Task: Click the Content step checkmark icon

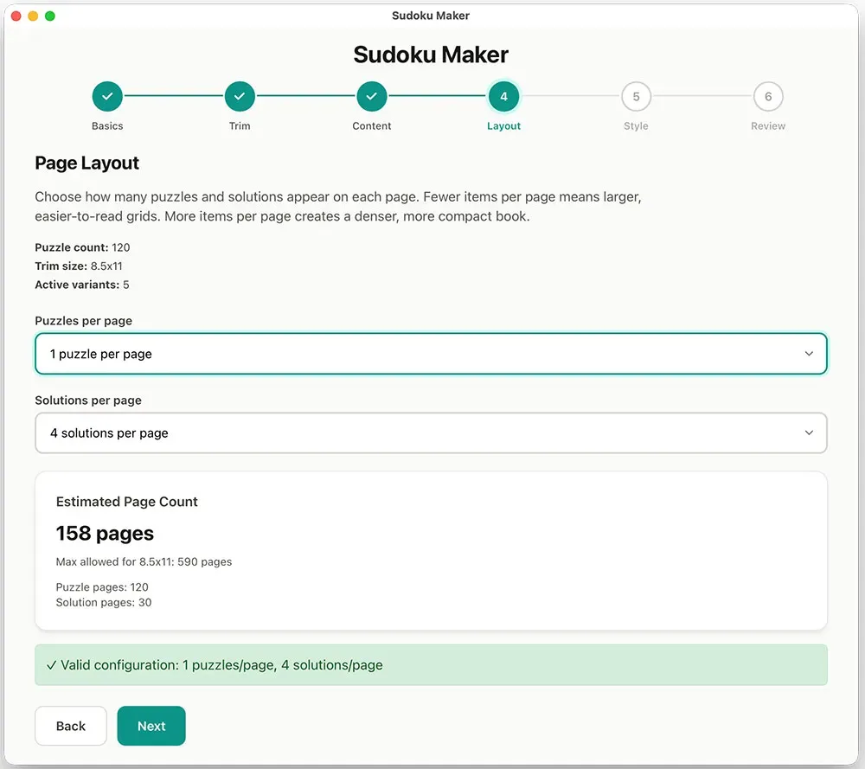Action: [x=372, y=96]
